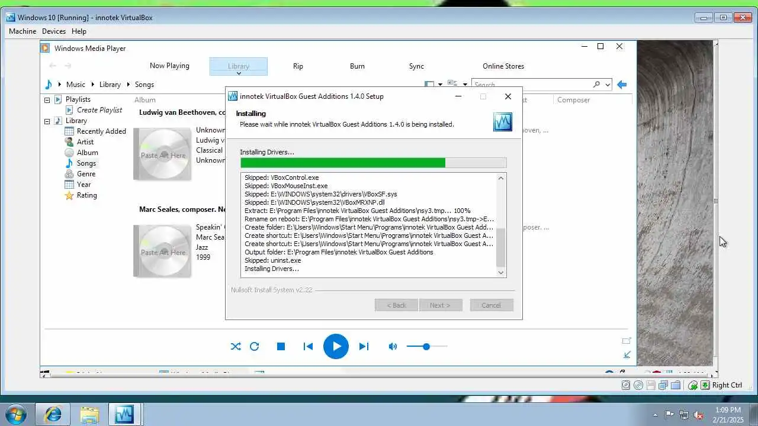The image size is (758, 426).
Task: Click the Media Player back arrow
Action: [x=53, y=66]
